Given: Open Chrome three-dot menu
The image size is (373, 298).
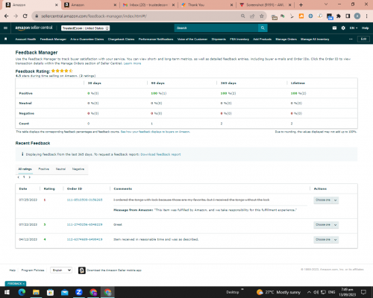Looking at the screenshot, I should point(367,16).
